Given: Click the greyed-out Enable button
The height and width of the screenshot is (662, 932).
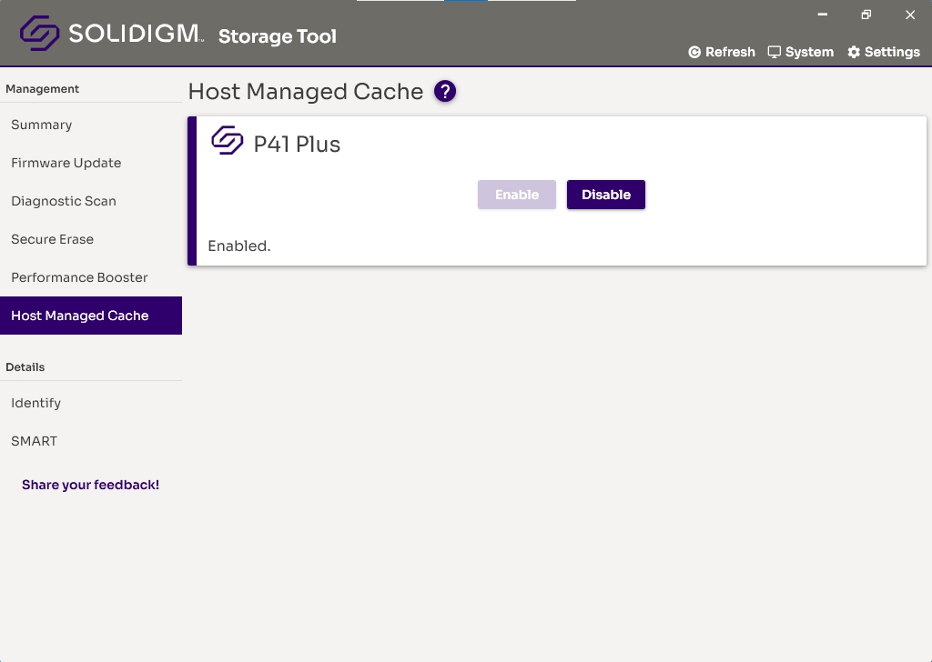Looking at the screenshot, I should [x=517, y=195].
